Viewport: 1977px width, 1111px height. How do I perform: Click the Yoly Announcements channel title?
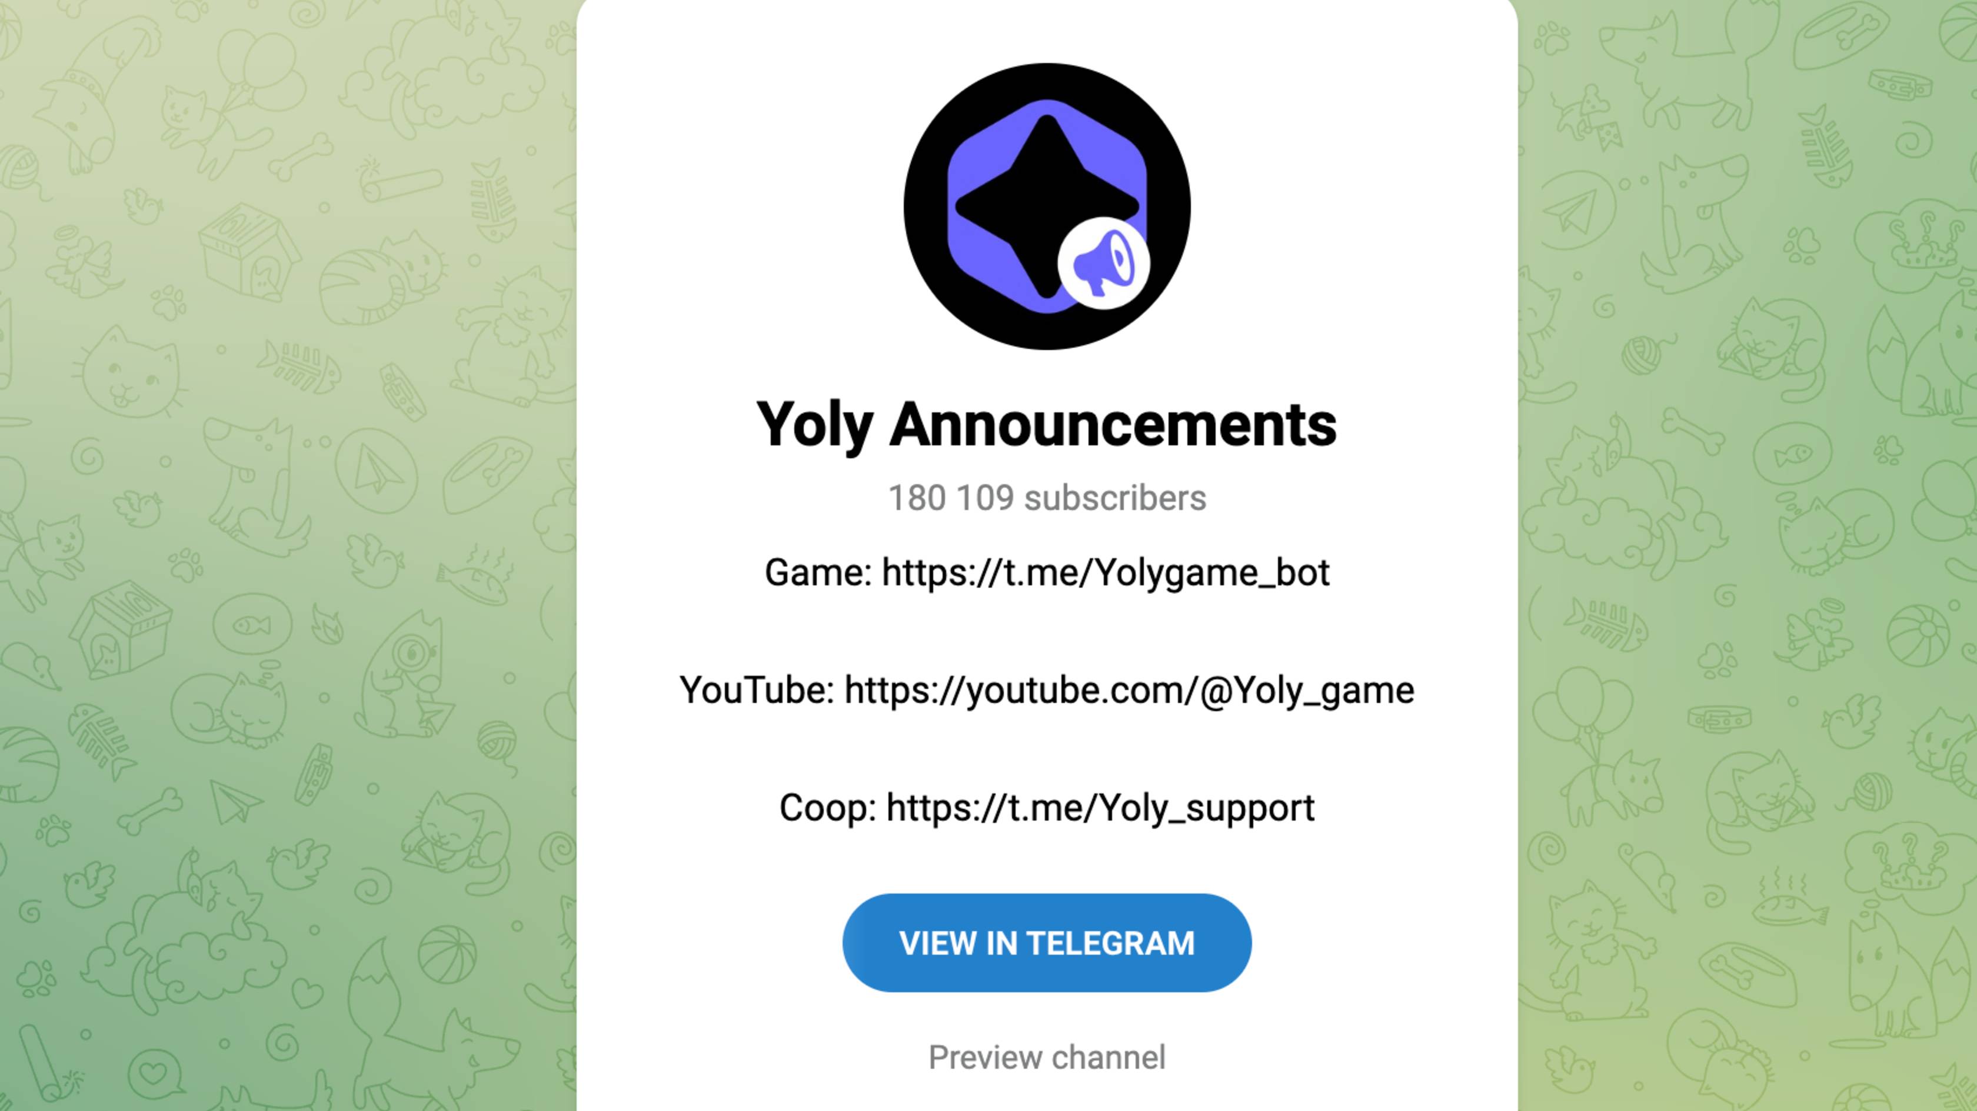click(1047, 424)
